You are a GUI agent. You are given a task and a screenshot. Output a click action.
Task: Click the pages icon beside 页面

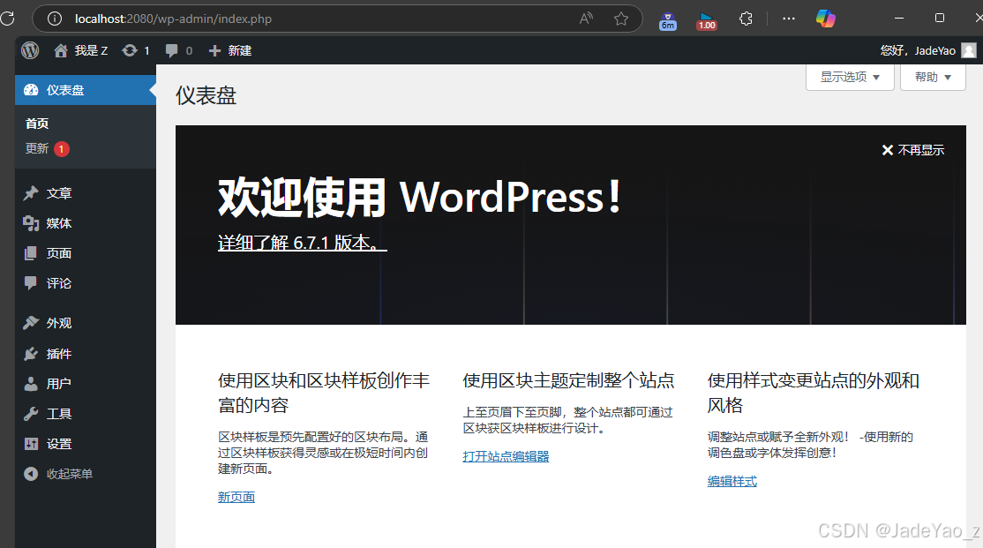click(x=31, y=253)
